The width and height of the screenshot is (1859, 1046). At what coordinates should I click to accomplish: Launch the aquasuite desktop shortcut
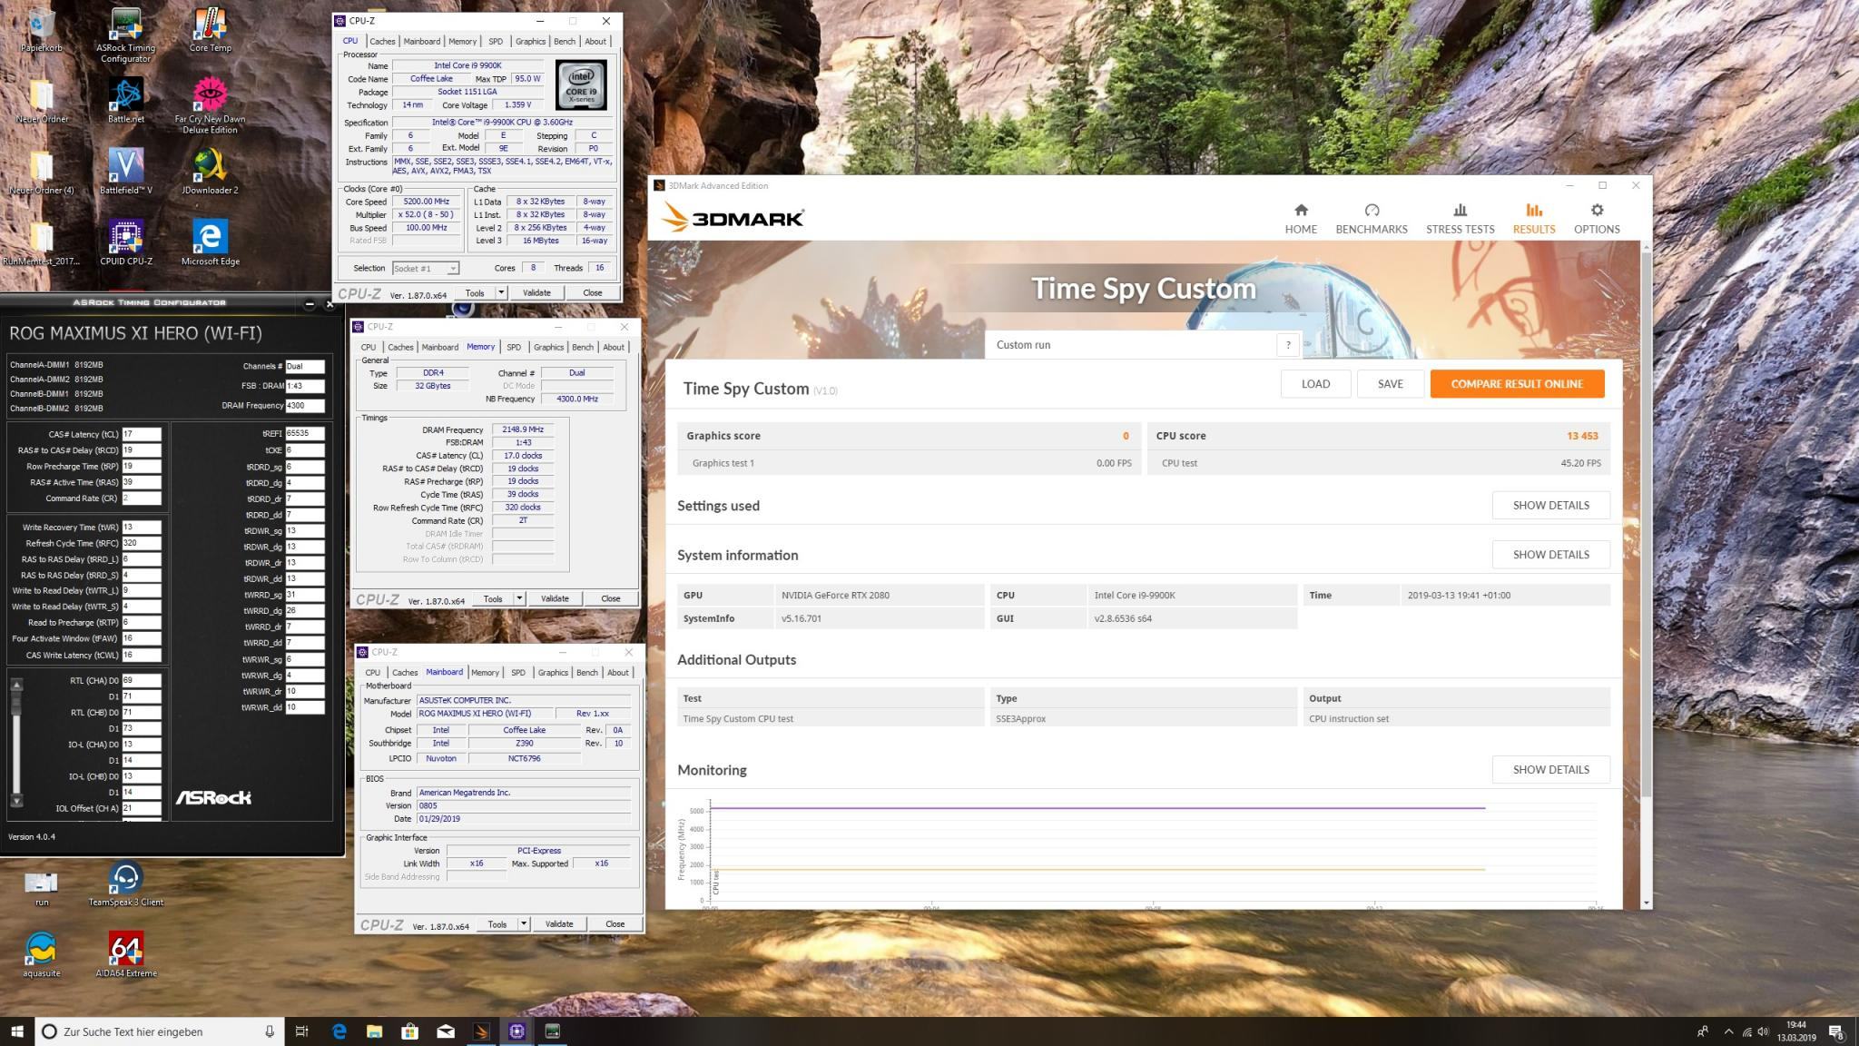(x=41, y=954)
